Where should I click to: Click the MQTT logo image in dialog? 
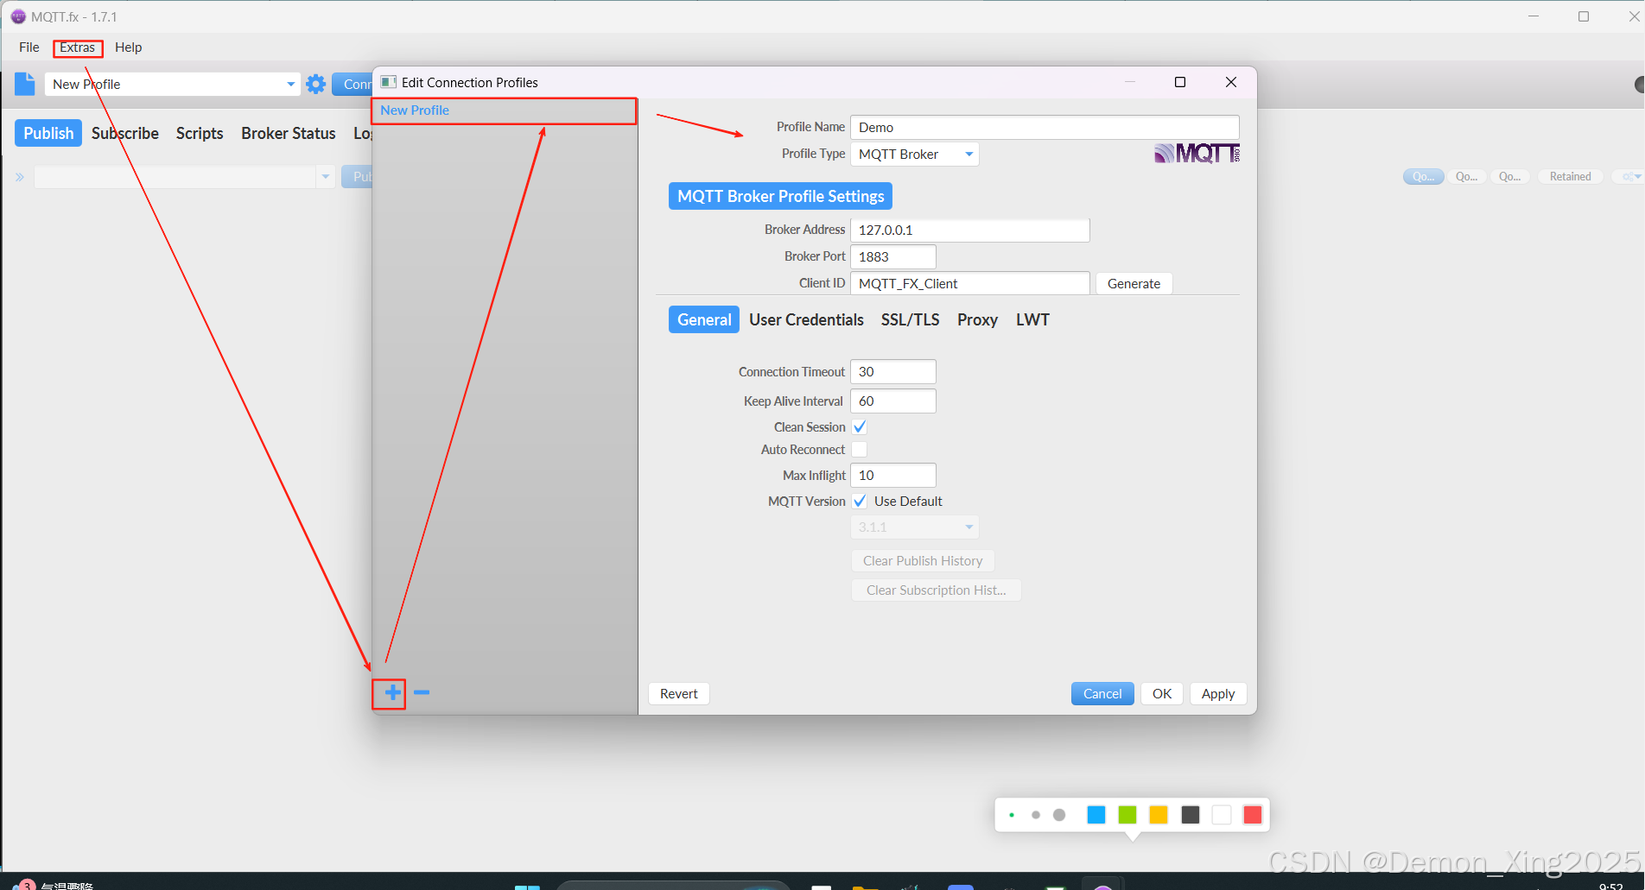[1197, 154]
